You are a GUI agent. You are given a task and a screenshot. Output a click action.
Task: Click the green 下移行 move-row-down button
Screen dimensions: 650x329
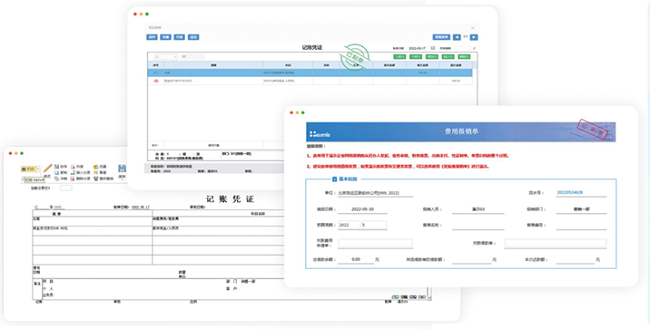416,57
